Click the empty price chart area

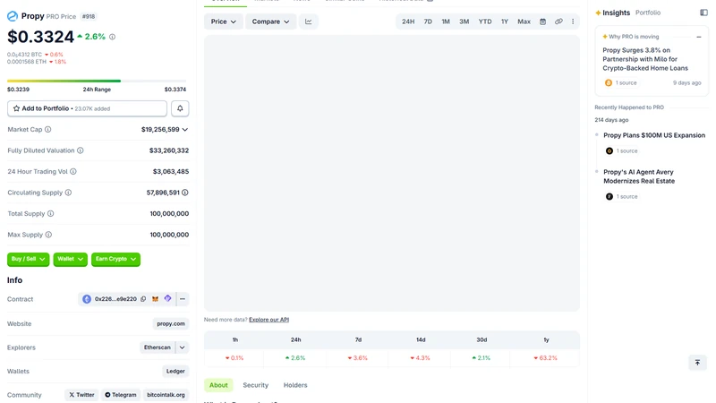[x=392, y=173]
